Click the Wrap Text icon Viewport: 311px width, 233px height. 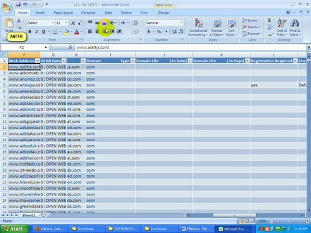point(136,23)
